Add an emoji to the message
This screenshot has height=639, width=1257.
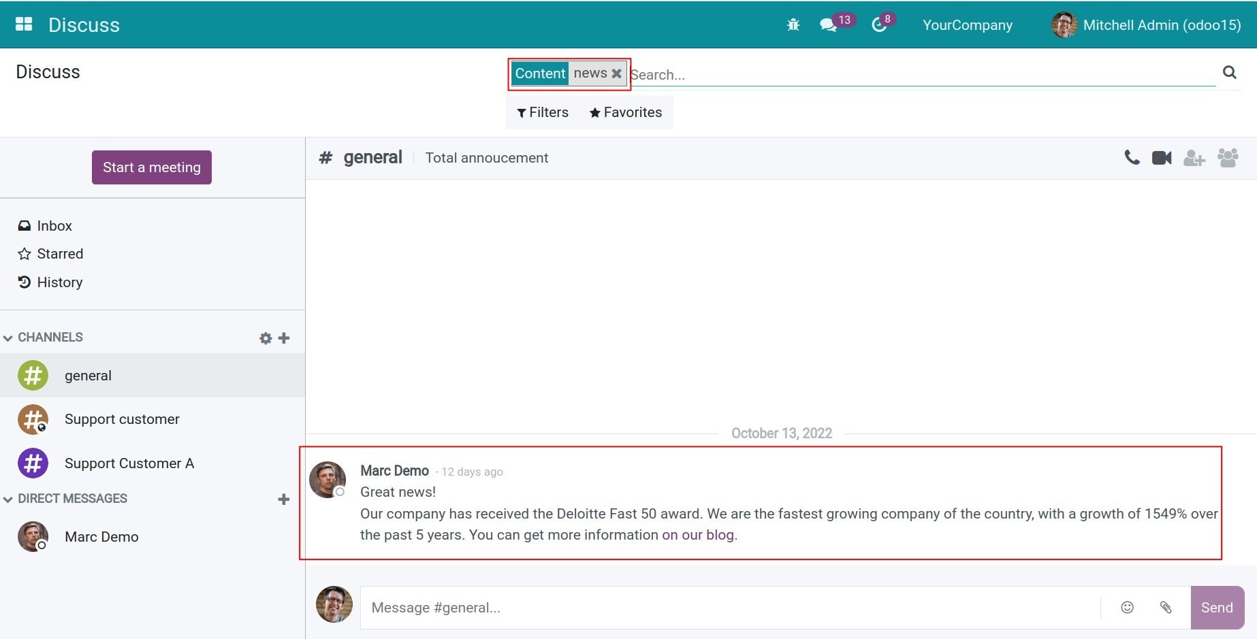tap(1127, 608)
